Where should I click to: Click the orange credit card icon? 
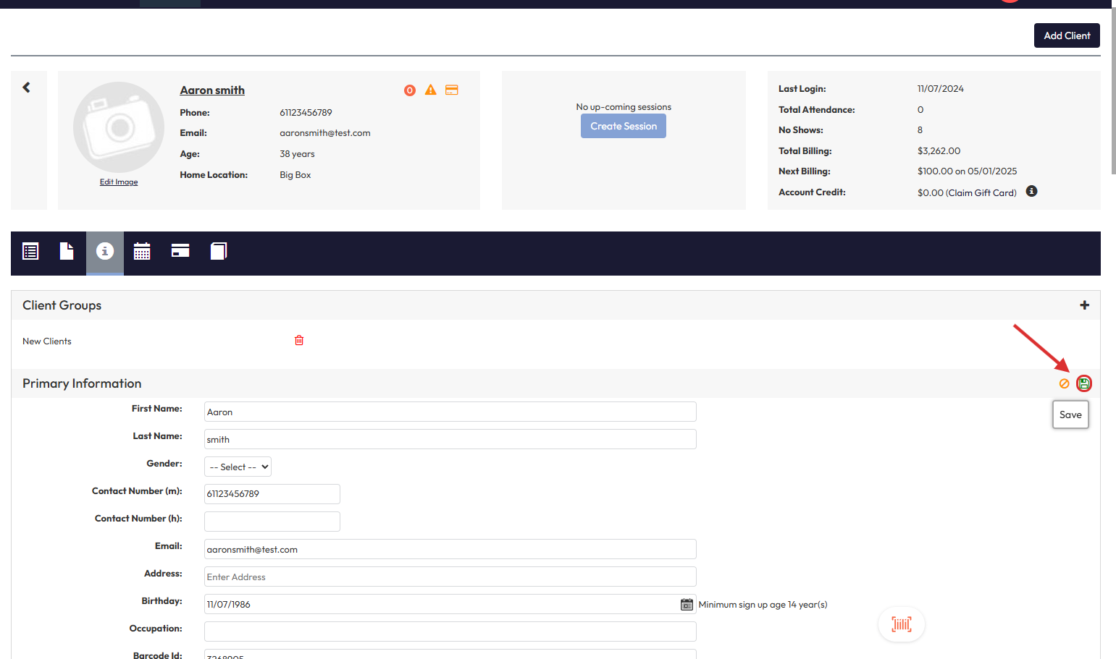[x=452, y=90]
